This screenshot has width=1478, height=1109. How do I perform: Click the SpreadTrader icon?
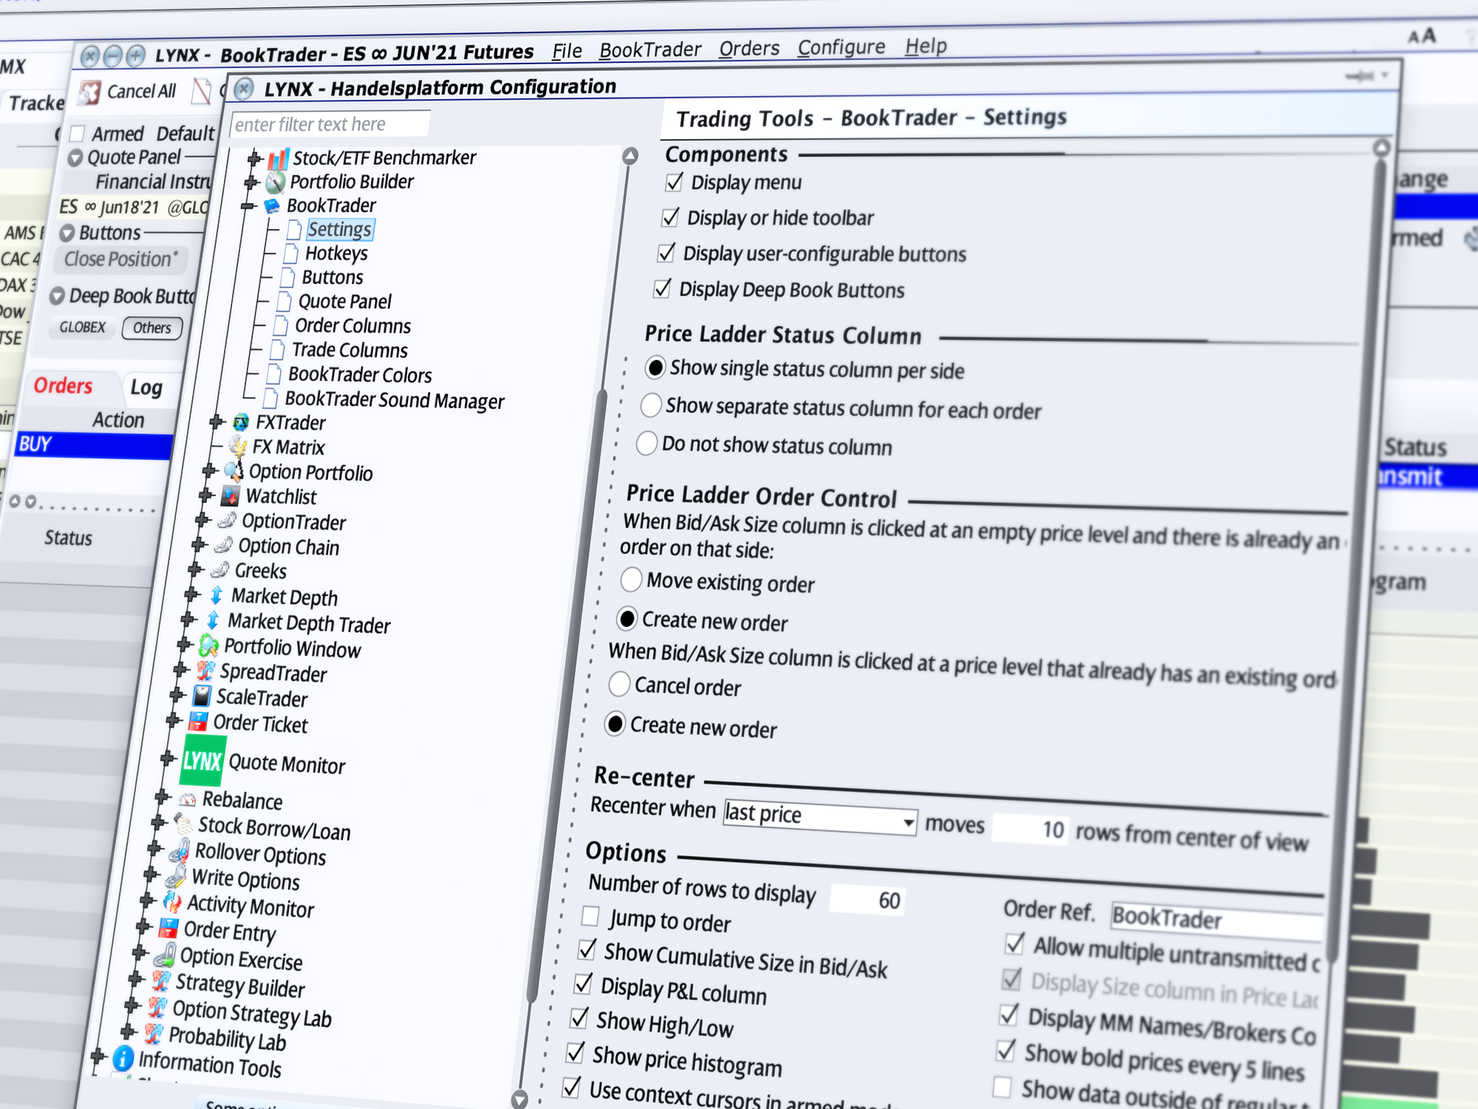205,671
